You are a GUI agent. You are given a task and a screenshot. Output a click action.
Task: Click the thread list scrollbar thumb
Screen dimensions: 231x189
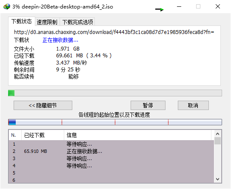pos(217,141)
